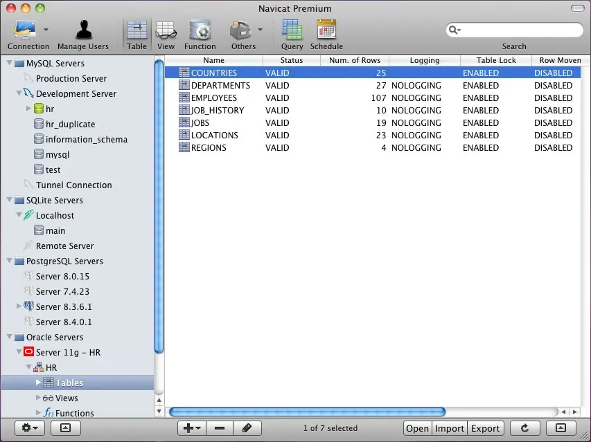Select the Production Server connection
This screenshot has height=442, width=591.
[x=71, y=78]
